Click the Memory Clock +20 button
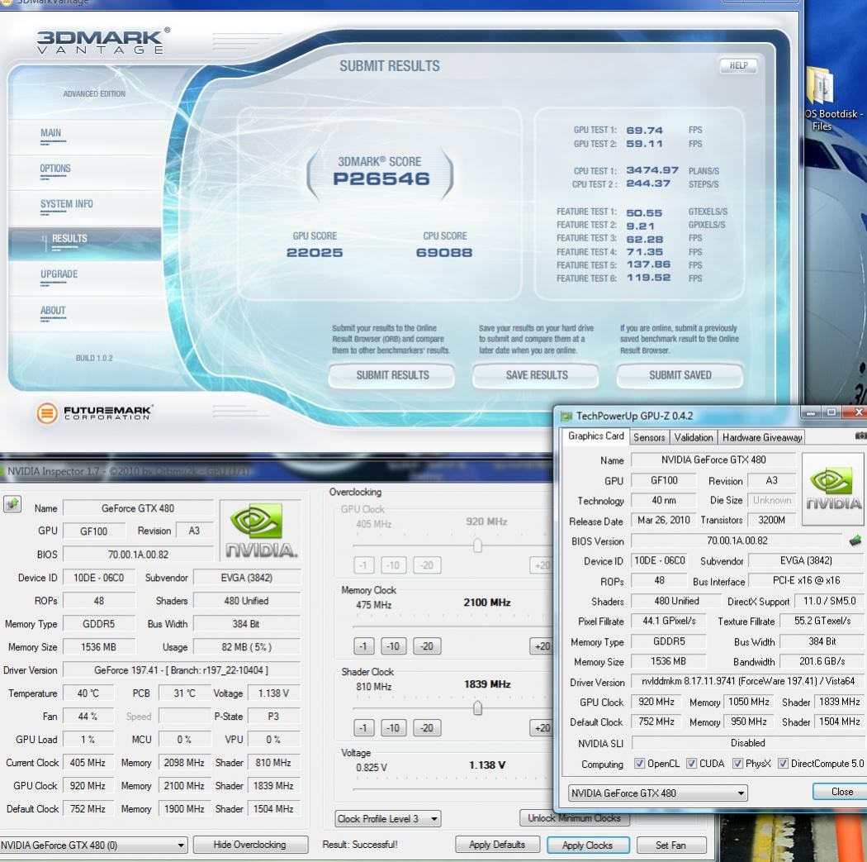This screenshot has width=867, height=862. coord(542,646)
